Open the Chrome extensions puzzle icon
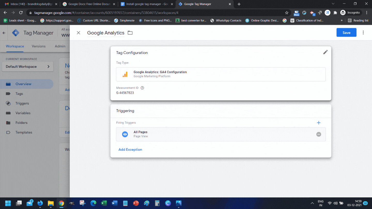Image resolution: width=372 pixels, height=209 pixels. [x=335, y=13]
